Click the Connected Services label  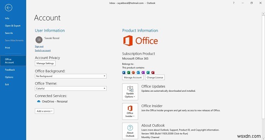pos(51,96)
